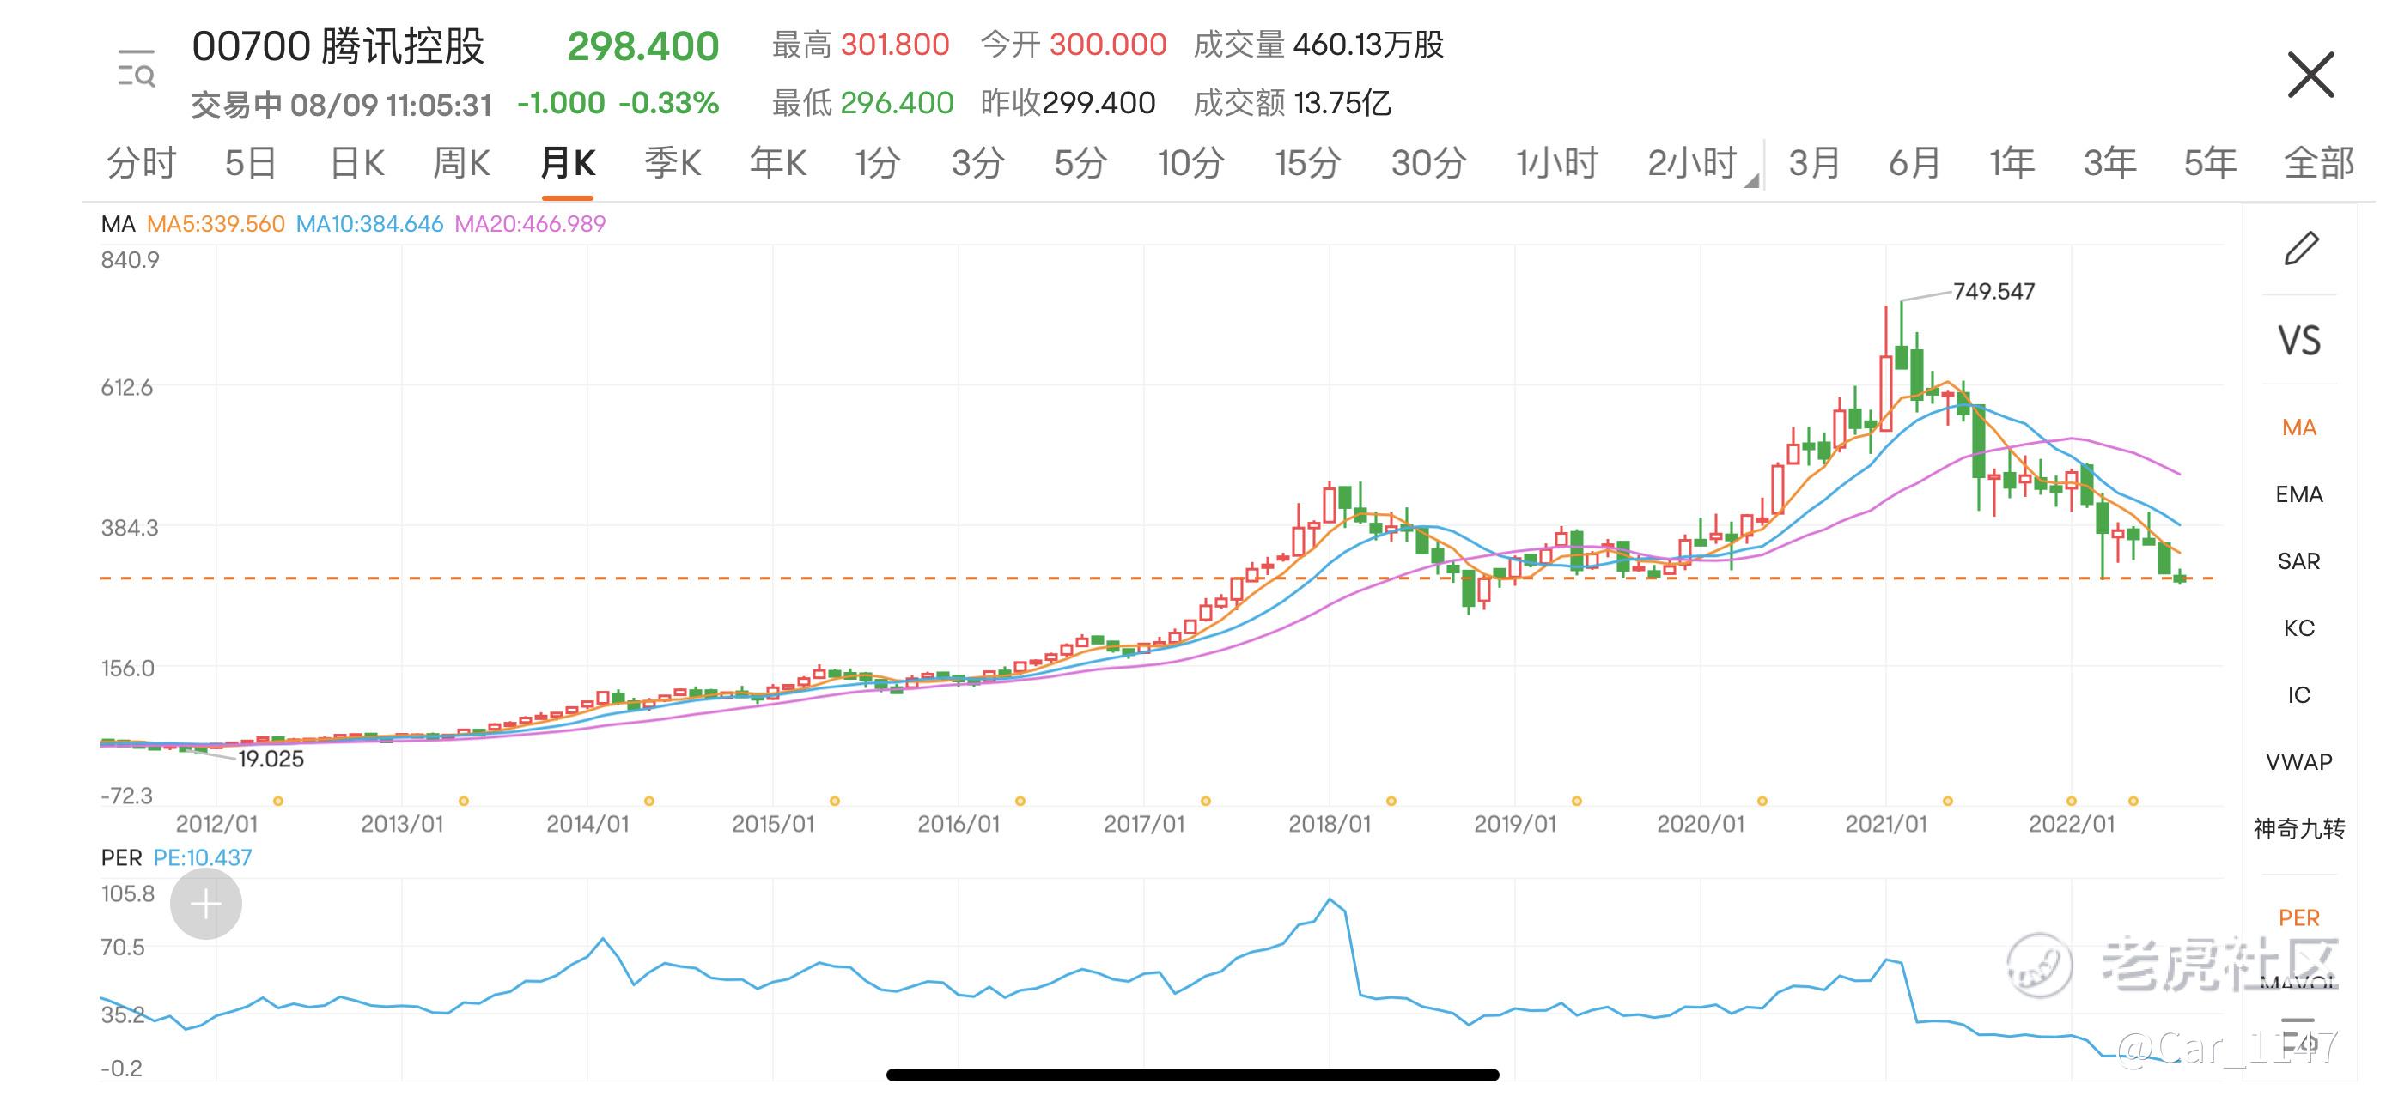This screenshot has width=2386, height=1102.
Task: Select the 5年 time range button
Action: pyautogui.click(x=2209, y=164)
